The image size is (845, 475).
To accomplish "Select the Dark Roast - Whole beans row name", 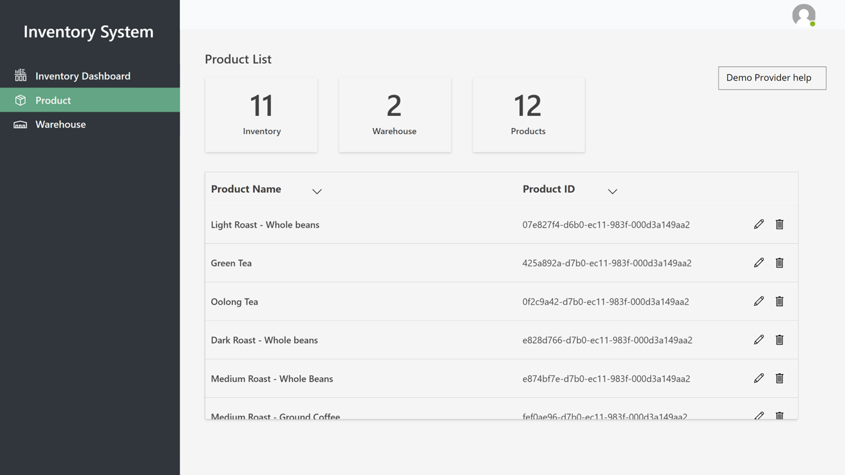I will coord(264,340).
